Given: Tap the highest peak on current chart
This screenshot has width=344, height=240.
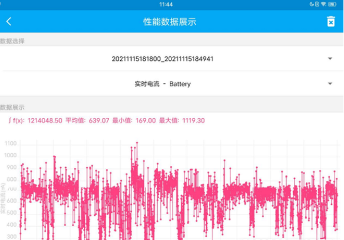Looking at the screenshot, I should pos(136,142).
